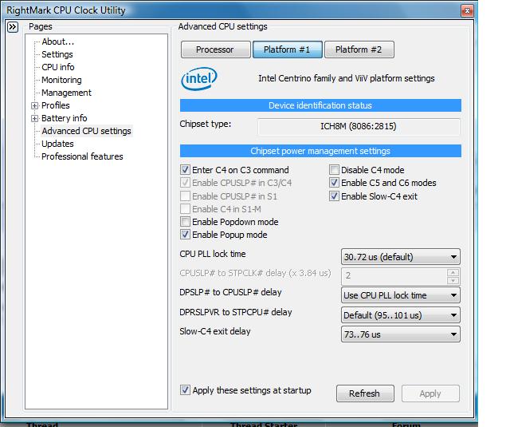Click the Intel logo
Viewport: 510px width, 427px height.
point(199,78)
